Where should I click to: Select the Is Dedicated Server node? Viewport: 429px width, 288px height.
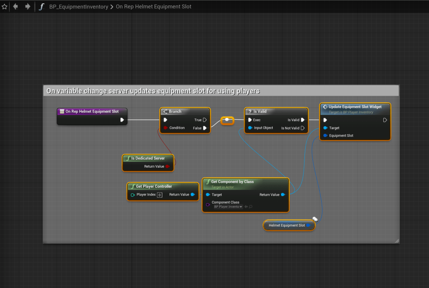pyautogui.click(x=148, y=158)
